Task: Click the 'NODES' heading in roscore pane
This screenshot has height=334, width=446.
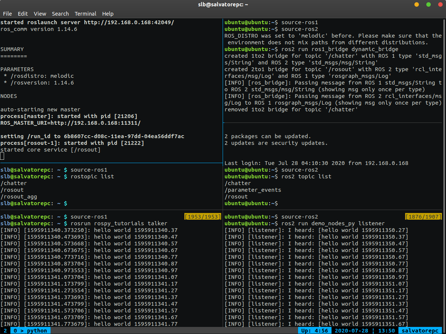Action: (x=9, y=96)
